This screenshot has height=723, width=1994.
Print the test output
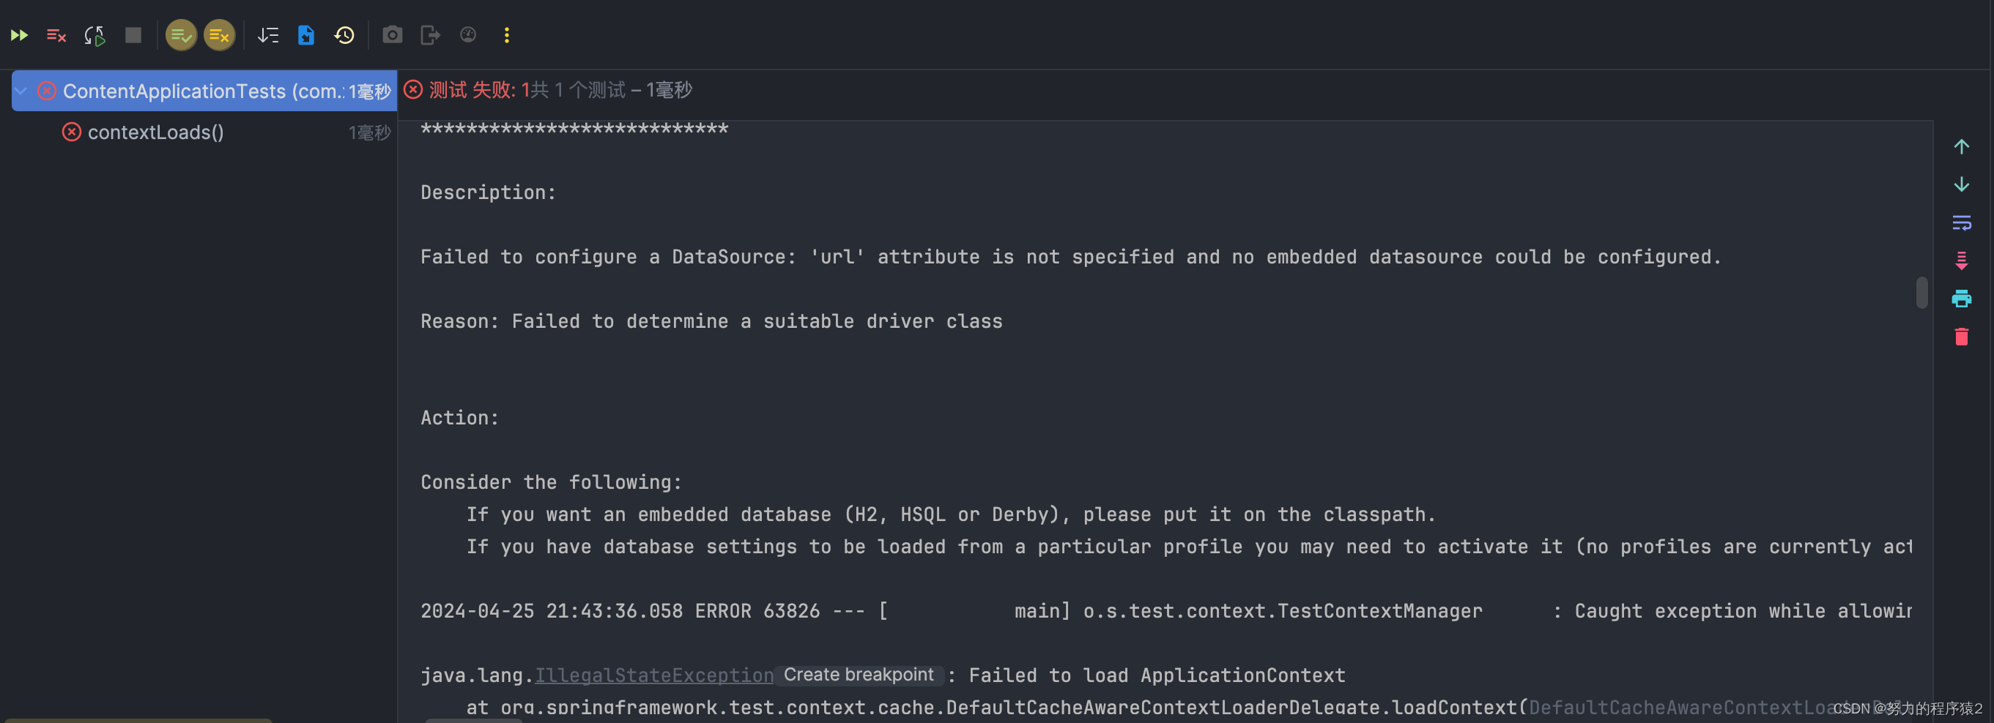point(1963,299)
